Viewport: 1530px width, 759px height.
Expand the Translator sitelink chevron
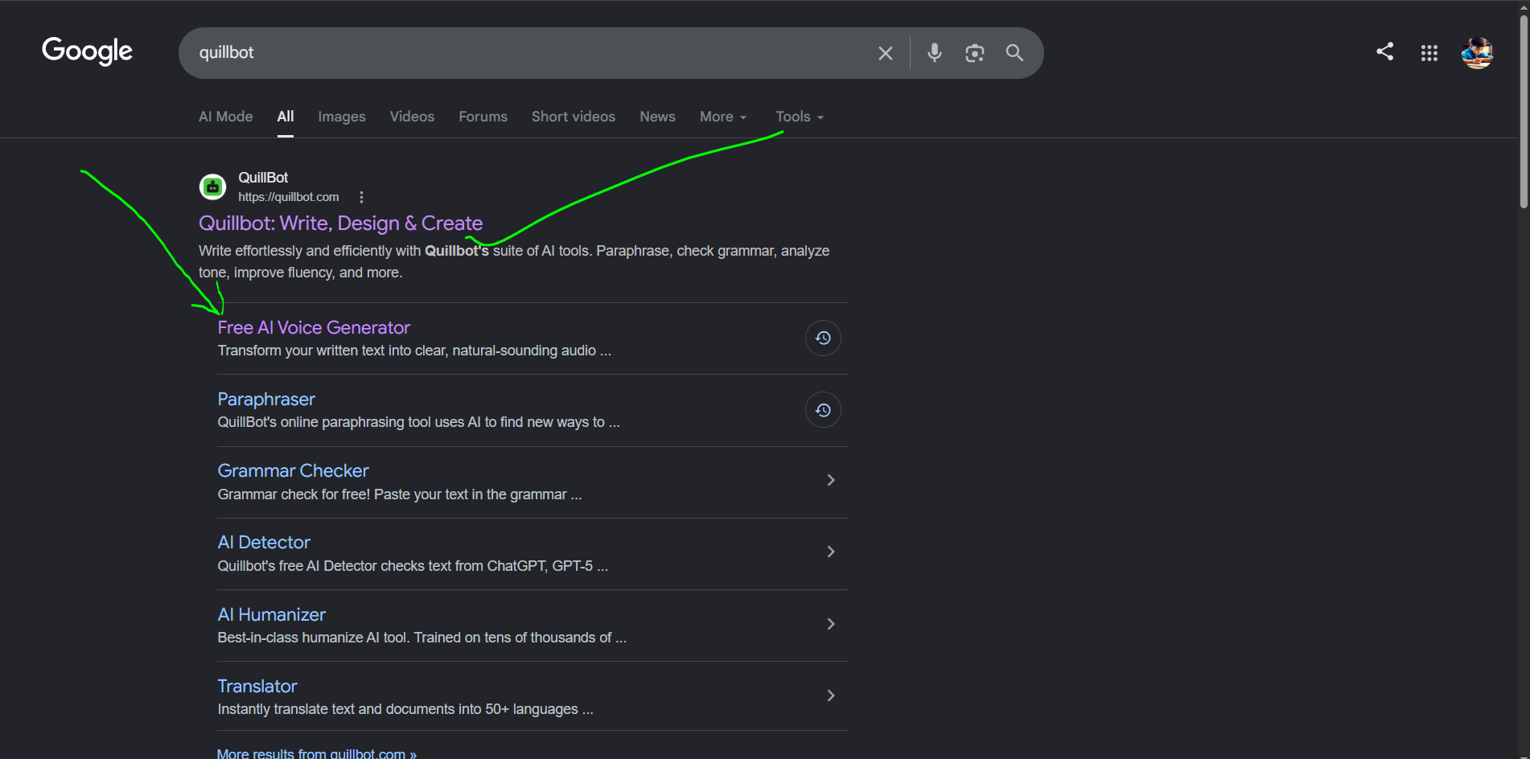pos(831,695)
